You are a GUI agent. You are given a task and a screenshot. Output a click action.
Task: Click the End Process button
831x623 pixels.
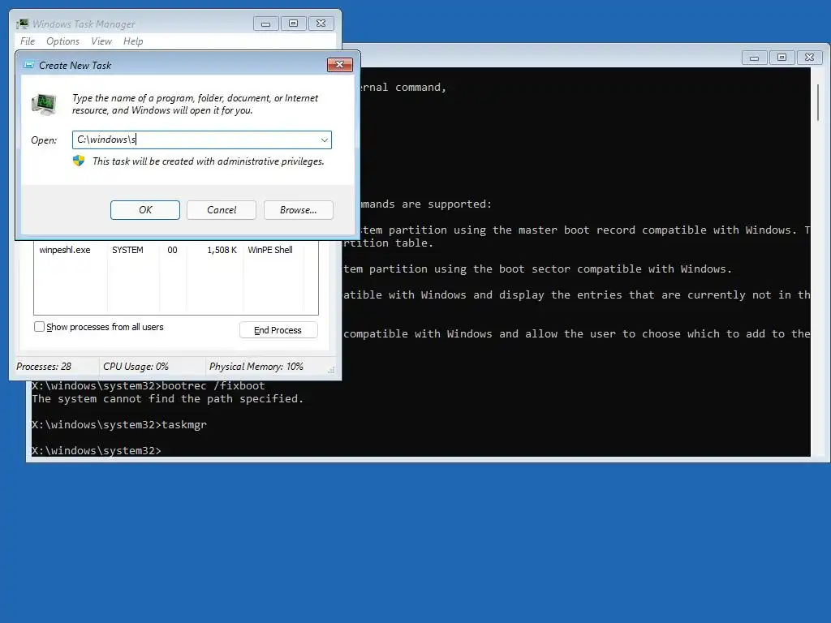pyautogui.click(x=278, y=330)
